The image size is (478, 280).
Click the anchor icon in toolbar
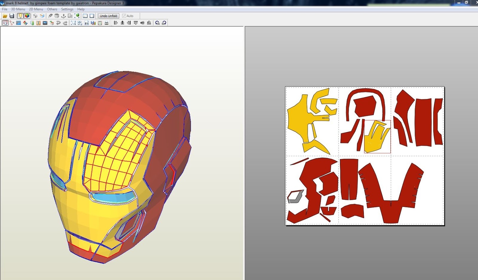click(x=63, y=16)
